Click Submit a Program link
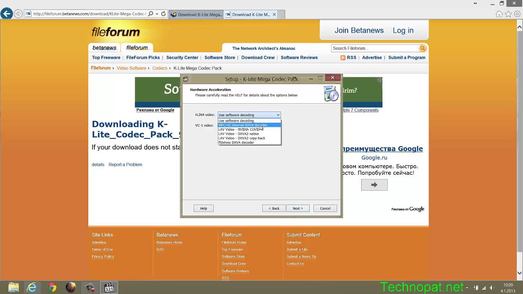This screenshot has height=294, width=523. 407,58
